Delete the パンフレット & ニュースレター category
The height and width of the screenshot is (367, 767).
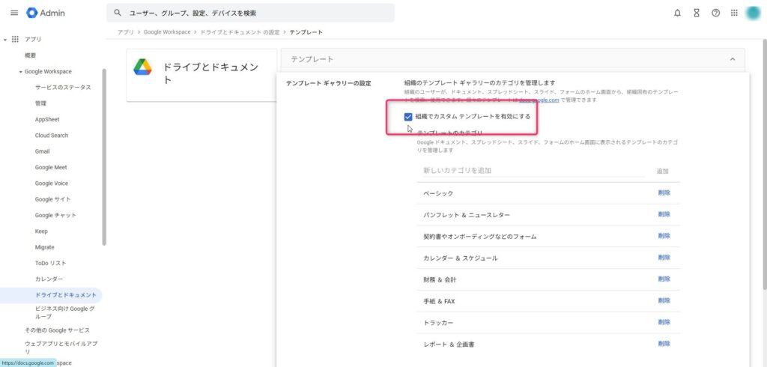click(x=664, y=214)
